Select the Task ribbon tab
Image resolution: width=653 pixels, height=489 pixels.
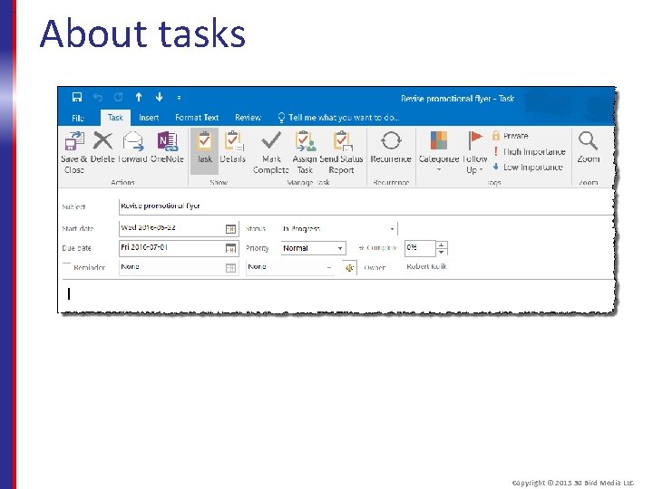pyautogui.click(x=115, y=117)
